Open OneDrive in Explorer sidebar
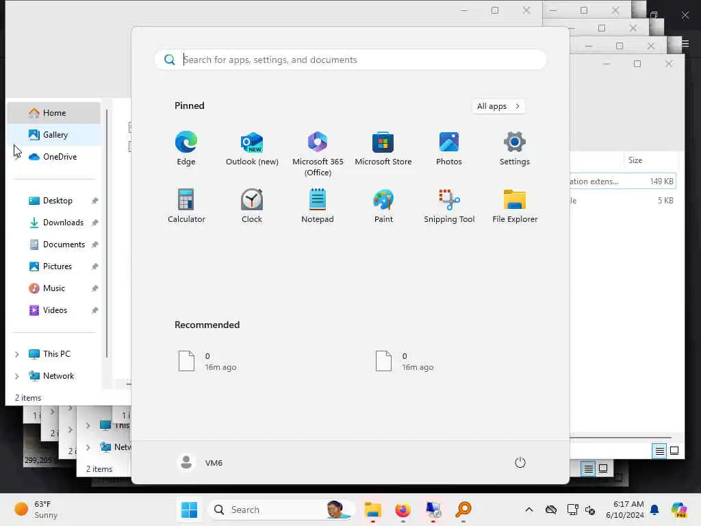Image resolution: width=701 pixels, height=526 pixels. (x=54, y=157)
